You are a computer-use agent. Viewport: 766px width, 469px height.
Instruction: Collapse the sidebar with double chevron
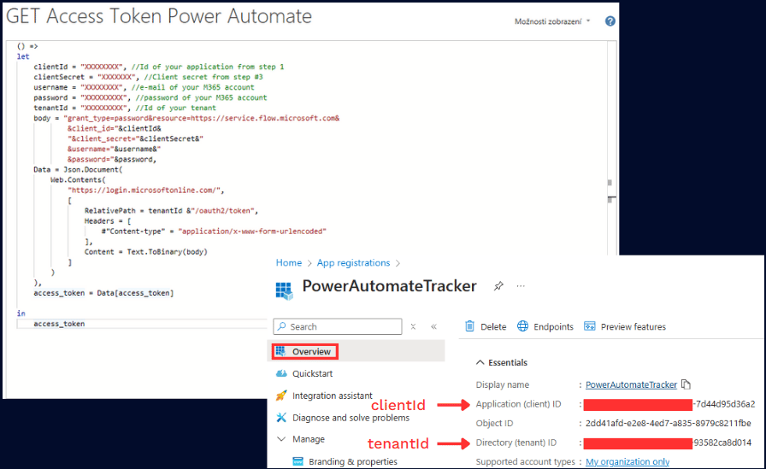(433, 326)
